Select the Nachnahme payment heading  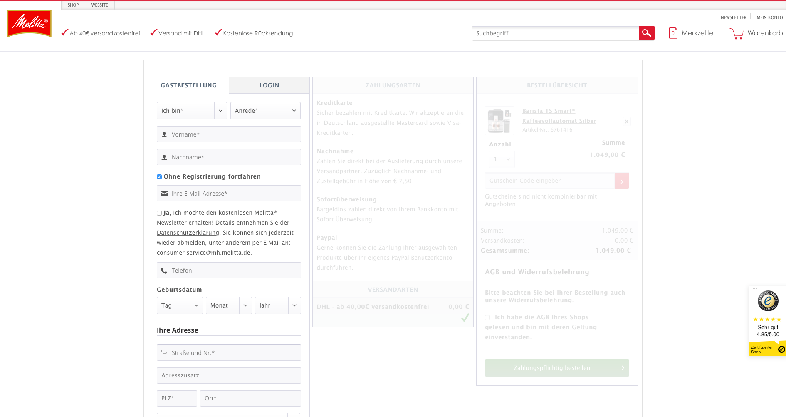click(x=335, y=151)
